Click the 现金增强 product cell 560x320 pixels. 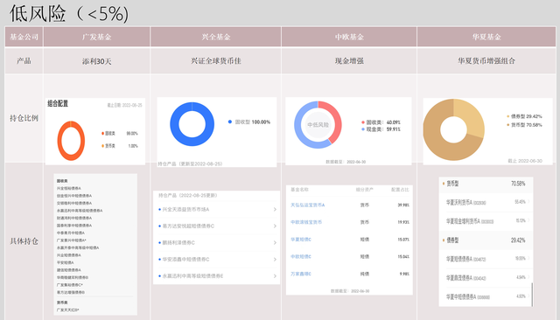349,61
